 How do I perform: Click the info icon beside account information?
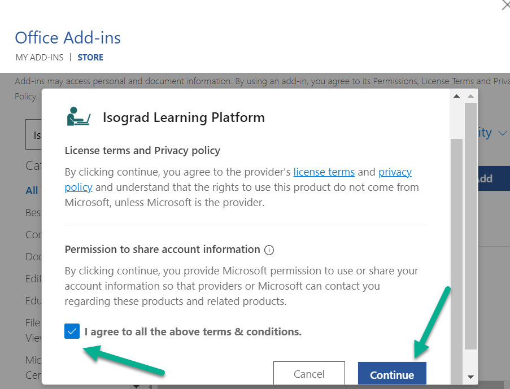click(x=269, y=250)
